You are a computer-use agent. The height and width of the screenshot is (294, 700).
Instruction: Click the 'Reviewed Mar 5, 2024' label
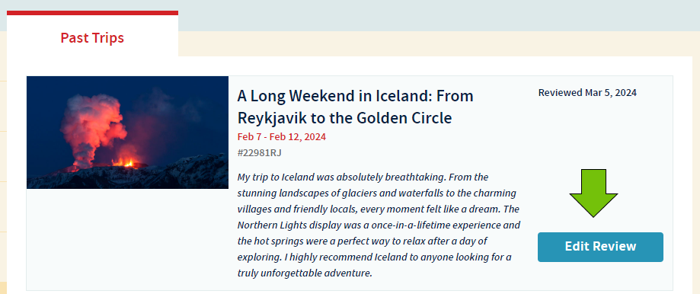click(x=587, y=93)
